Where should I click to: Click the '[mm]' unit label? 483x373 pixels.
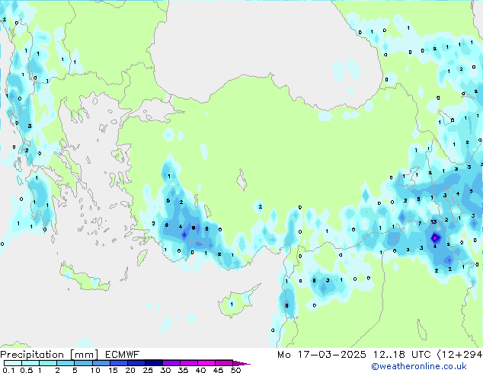[x=85, y=355]
